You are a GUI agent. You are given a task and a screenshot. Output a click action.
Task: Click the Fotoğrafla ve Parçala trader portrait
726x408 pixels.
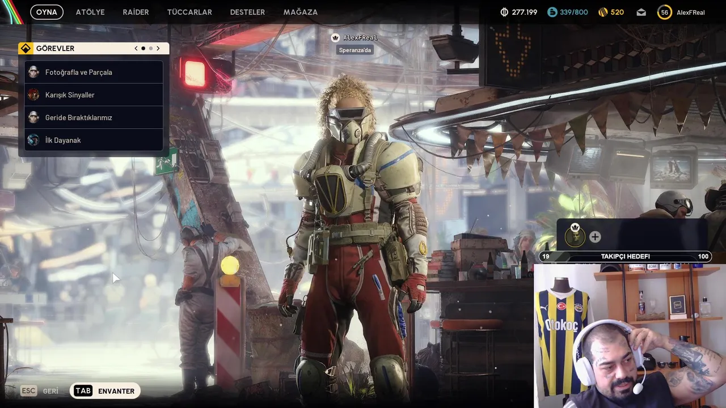[33, 72]
